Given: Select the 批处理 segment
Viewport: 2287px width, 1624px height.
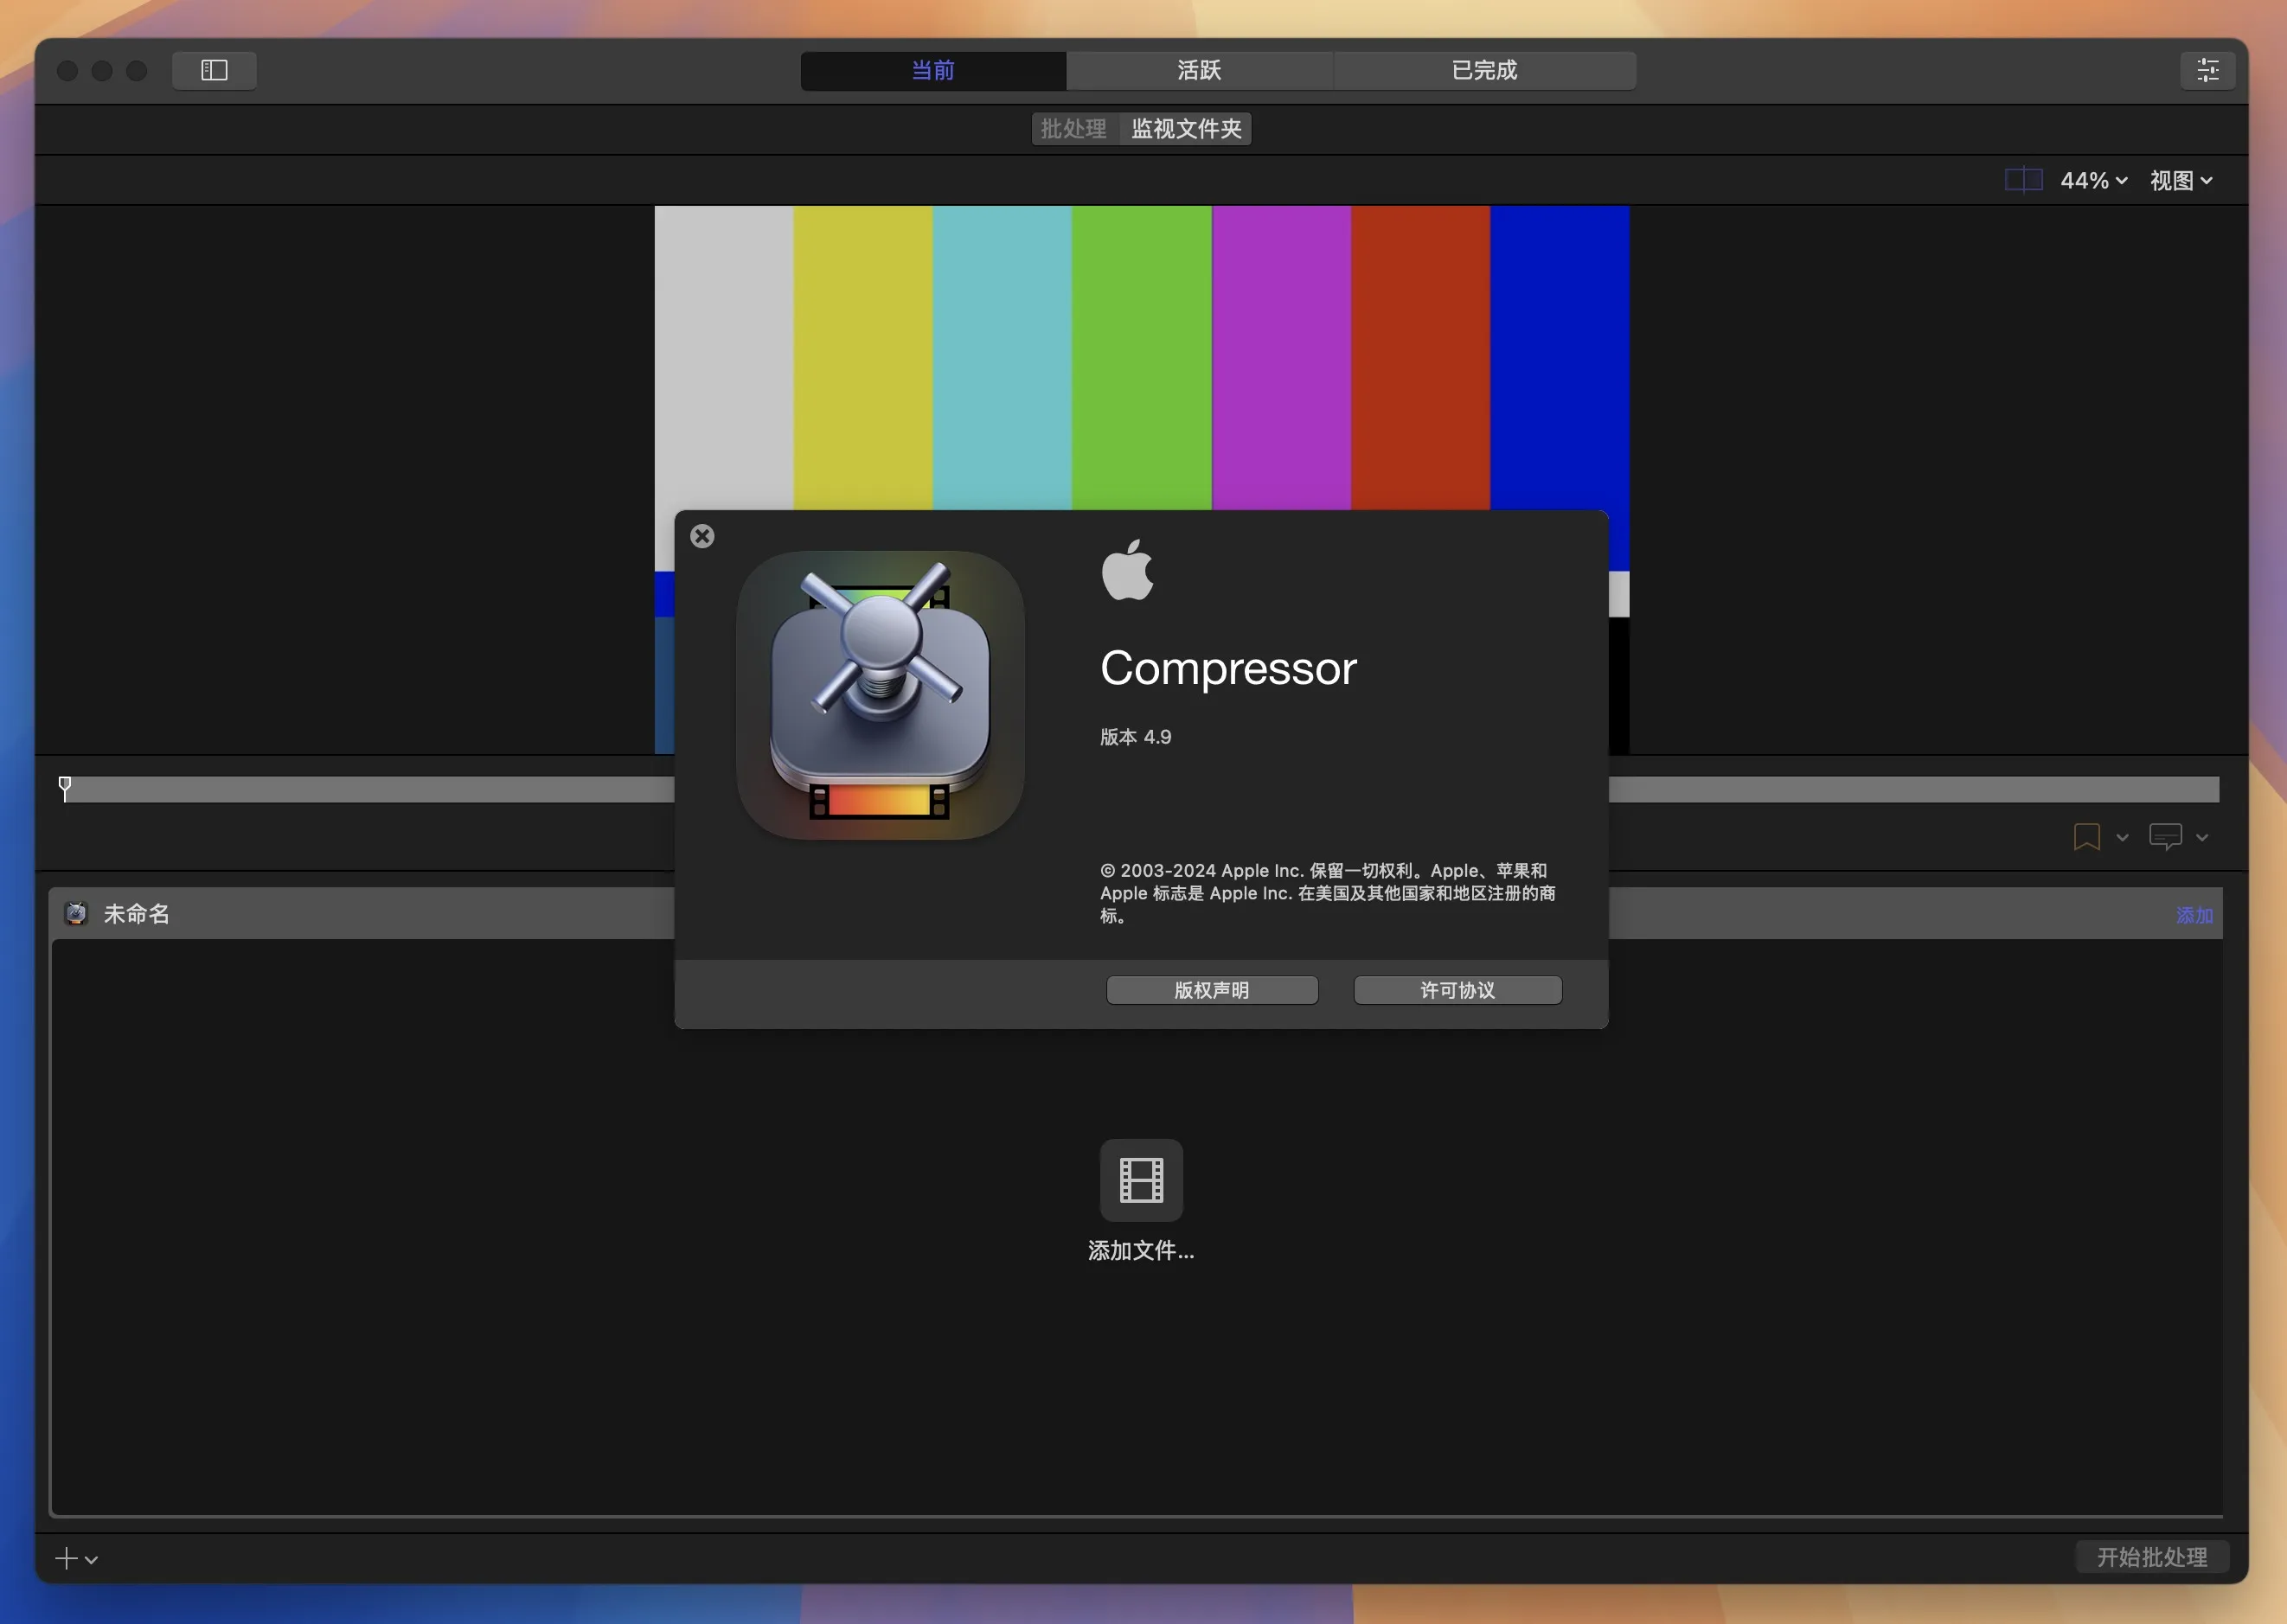Looking at the screenshot, I should click(x=1074, y=129).
